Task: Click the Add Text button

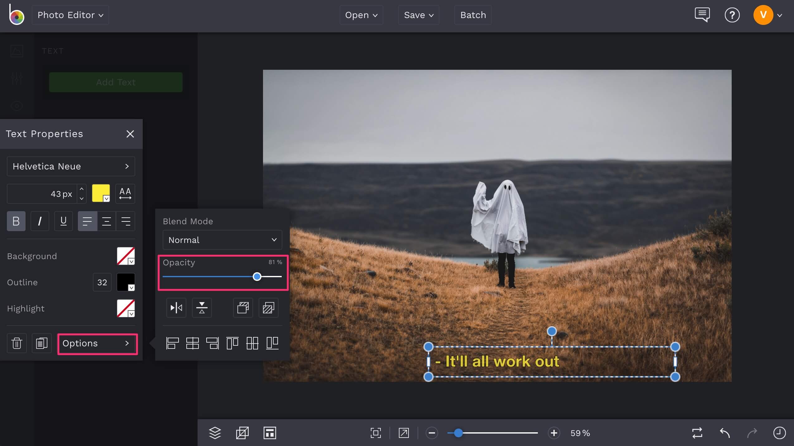Action: [116, 82]
